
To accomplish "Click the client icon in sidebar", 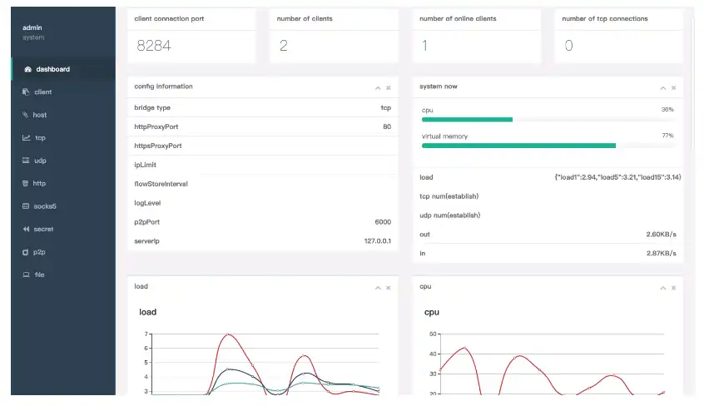I will [x=26, y=92].
